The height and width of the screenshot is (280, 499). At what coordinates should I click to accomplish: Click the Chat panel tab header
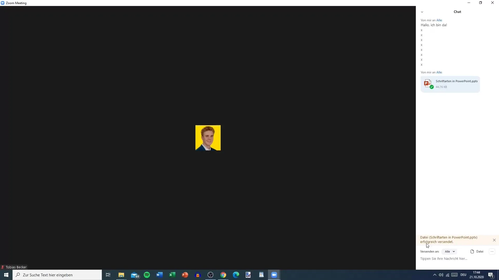(457, 12)
